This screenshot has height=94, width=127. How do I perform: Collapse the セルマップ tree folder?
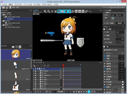(2, 21)
